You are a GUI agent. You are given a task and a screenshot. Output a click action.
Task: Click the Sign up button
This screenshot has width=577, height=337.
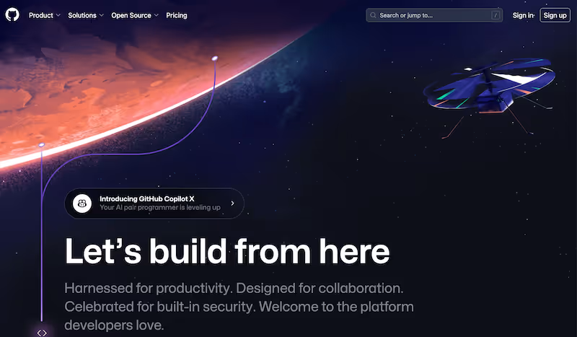(555, 15)
